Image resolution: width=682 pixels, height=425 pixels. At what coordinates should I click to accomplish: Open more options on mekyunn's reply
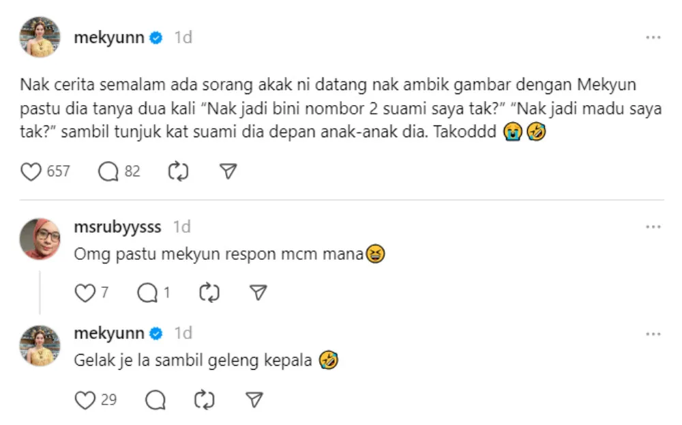click(x=653, y=334)
